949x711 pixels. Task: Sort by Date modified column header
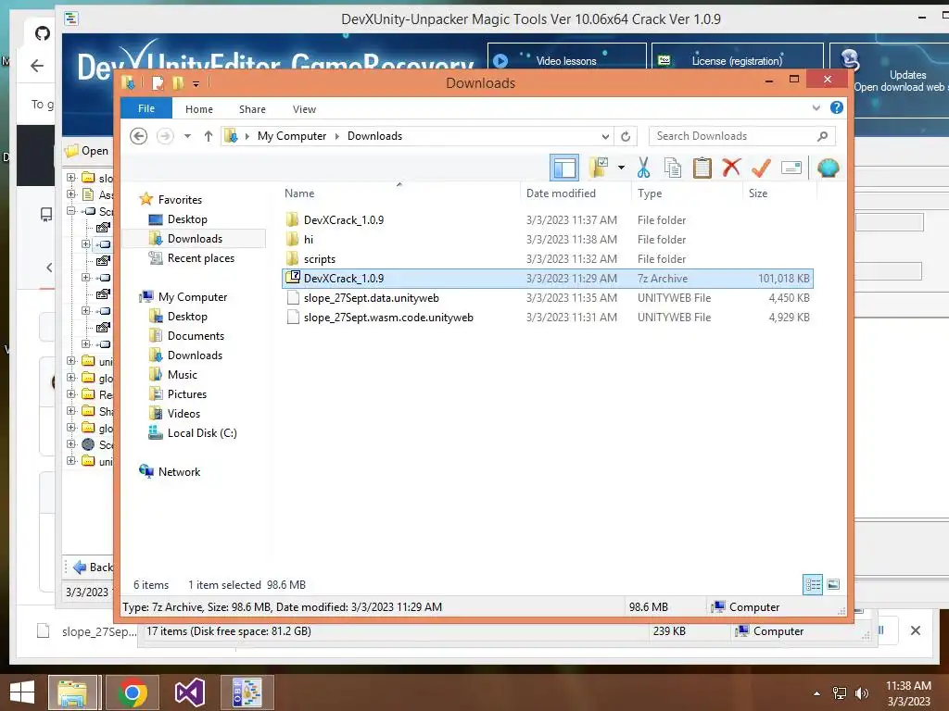(561, 193)
